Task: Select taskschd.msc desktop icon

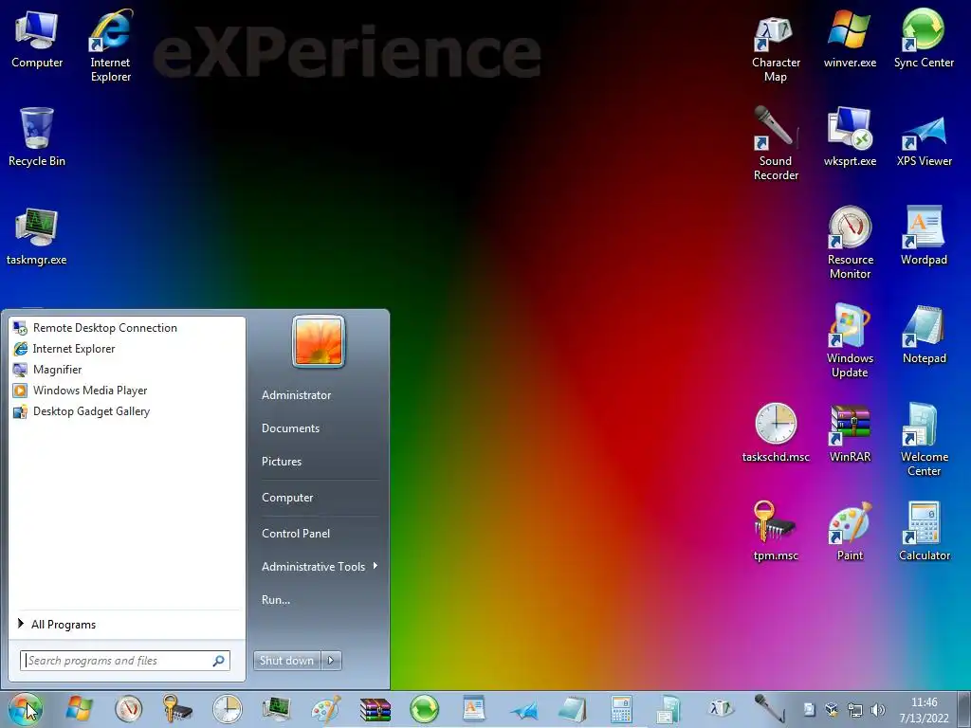Action: (776, 433)
